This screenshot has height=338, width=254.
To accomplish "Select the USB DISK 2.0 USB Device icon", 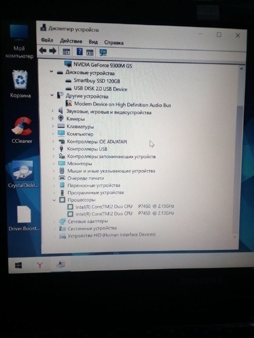I will [x=69, y=88].
